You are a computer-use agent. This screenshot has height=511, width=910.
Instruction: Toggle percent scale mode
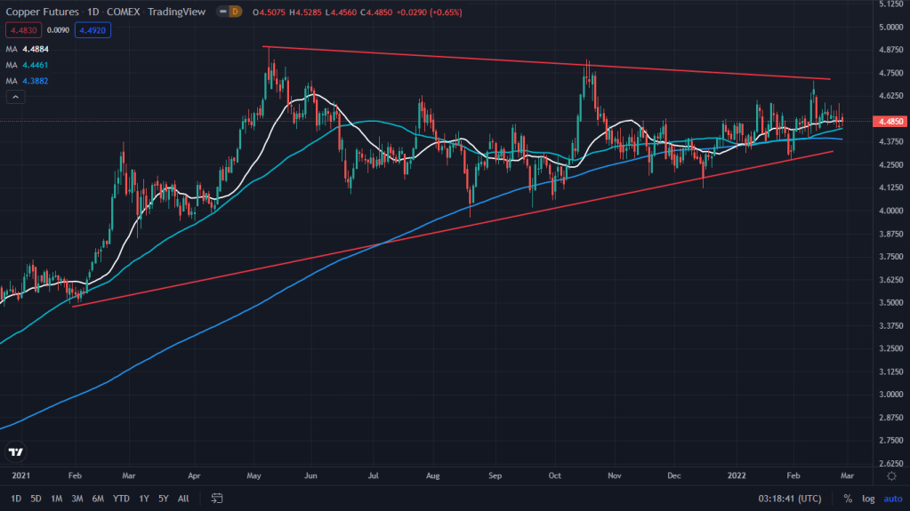[848, 499]
